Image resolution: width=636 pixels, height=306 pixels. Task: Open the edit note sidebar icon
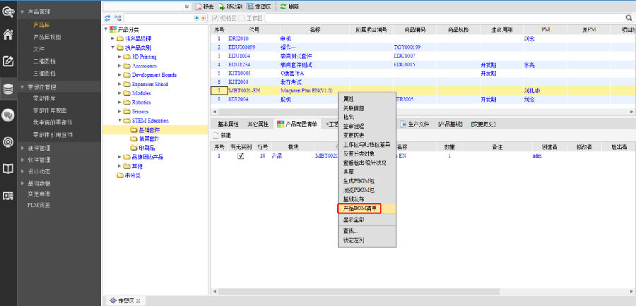[x=8, y=61]
